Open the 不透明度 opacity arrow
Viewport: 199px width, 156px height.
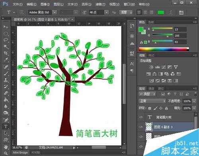[x=194, y=101]
